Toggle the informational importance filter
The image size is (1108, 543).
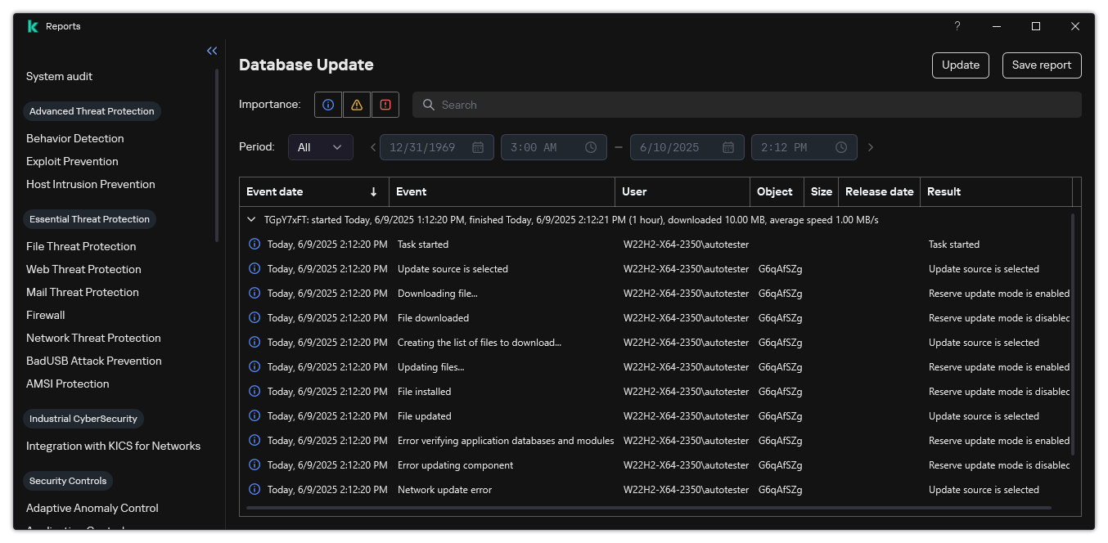pos(327,105)
